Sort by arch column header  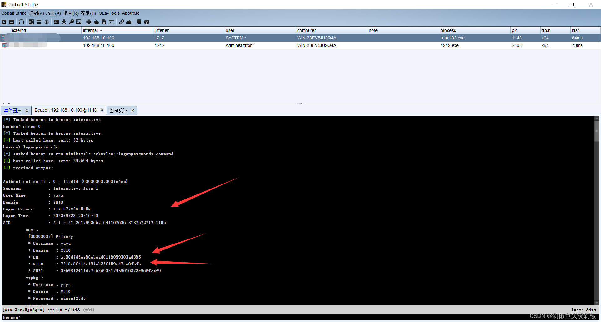555,30
